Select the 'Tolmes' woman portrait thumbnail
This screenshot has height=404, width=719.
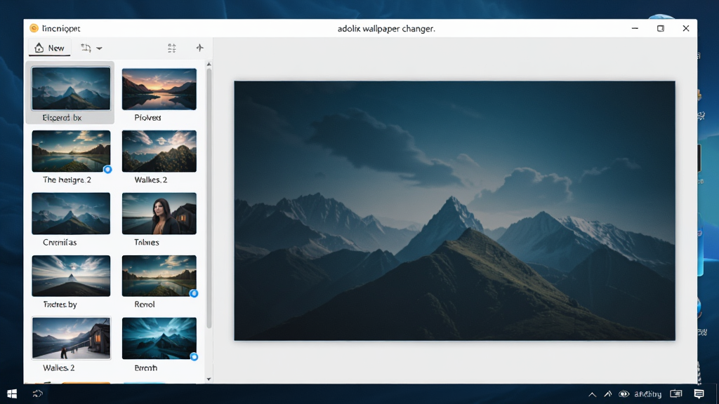click(159, 213)
